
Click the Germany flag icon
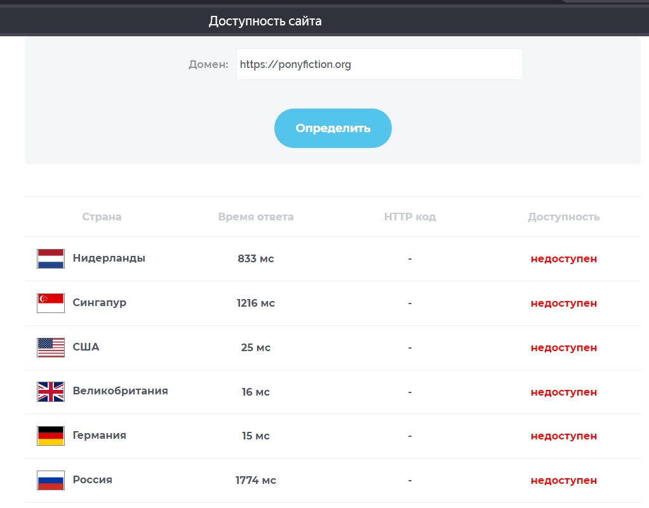point(51,436)
